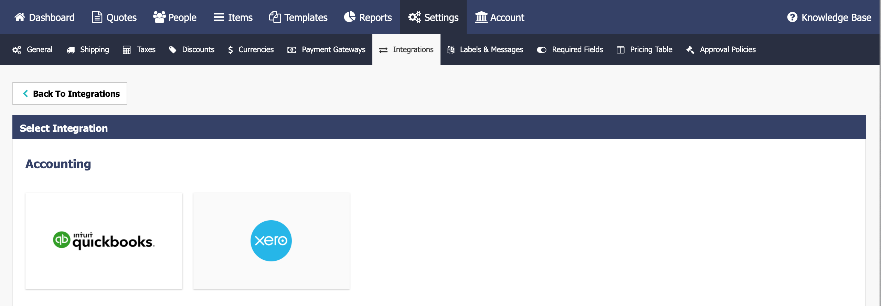The height and width of the screenshot is (306, 881).
Task: Switch to Discounts settings tab
Action: (198, 50)
